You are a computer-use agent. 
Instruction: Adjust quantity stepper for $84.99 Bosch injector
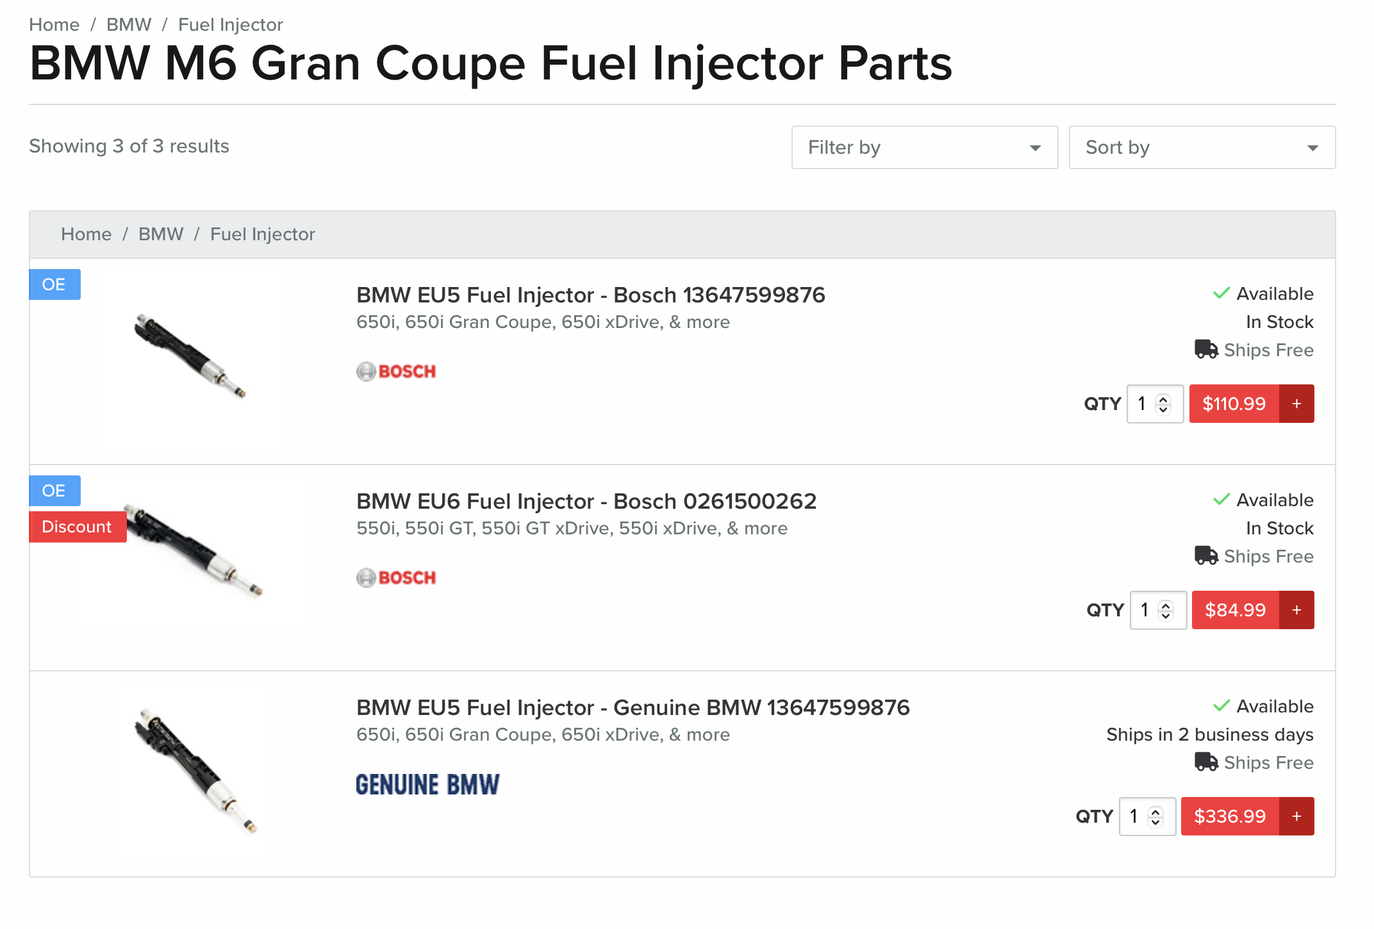(x=1166, y=610)
